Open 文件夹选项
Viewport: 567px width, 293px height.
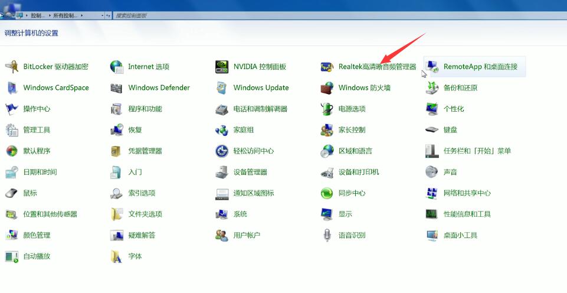136,214
